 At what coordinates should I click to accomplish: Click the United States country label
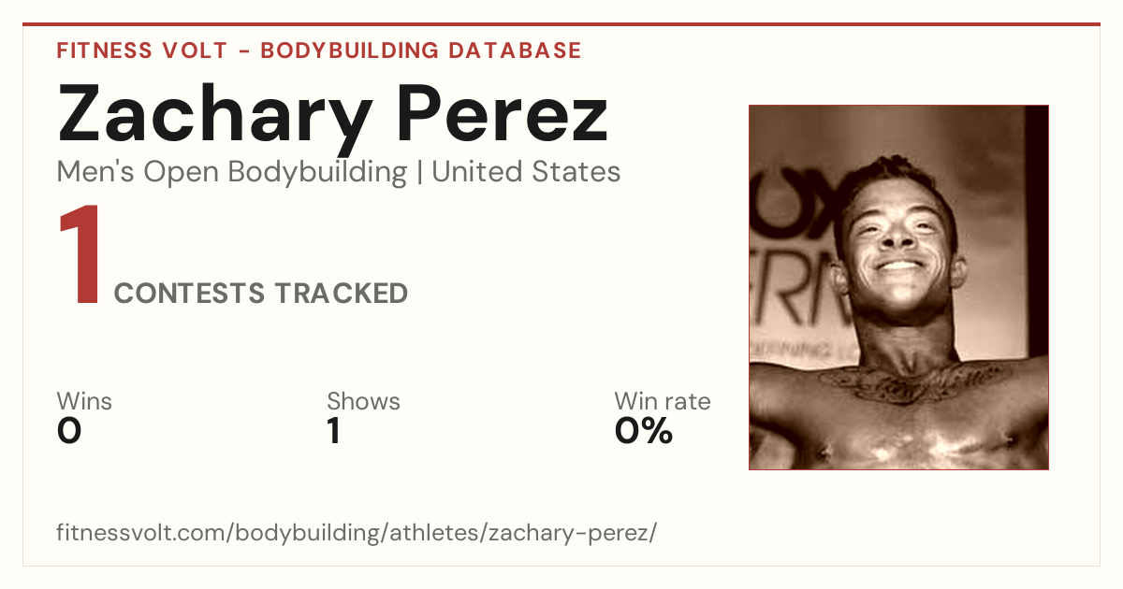pyautogui.click(x=526, y=172)
